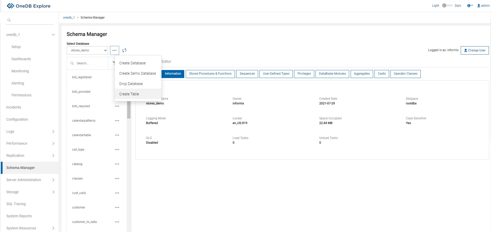Open ellipsis menu for calendartable row
This screenshot has width=491, height=232.
117,135
